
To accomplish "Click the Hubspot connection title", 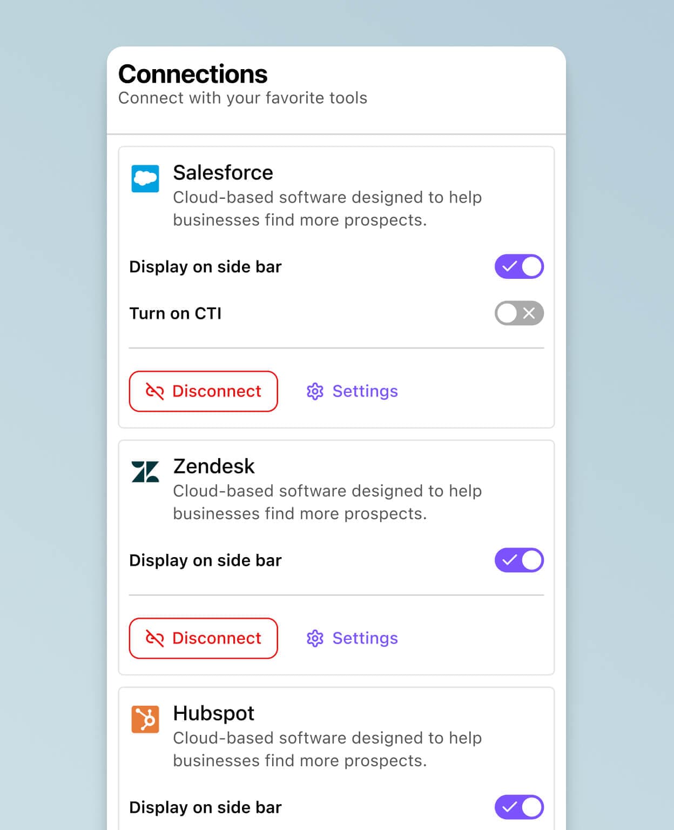I will (x=214, y=713).
